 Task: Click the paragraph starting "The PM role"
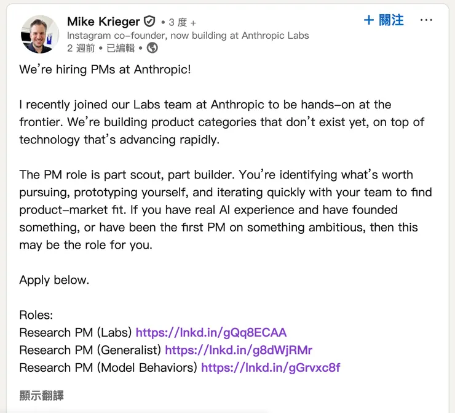pos(225,209)
